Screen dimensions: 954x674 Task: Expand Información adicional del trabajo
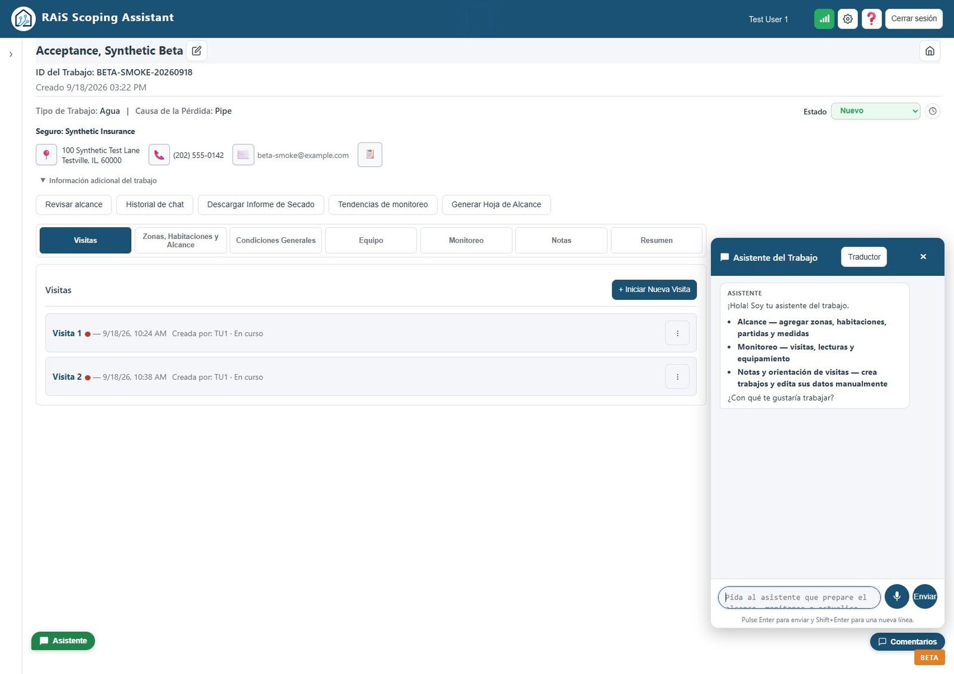[98, 181]
